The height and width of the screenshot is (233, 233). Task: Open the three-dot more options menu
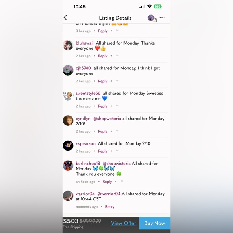click(x=162, y=18)
